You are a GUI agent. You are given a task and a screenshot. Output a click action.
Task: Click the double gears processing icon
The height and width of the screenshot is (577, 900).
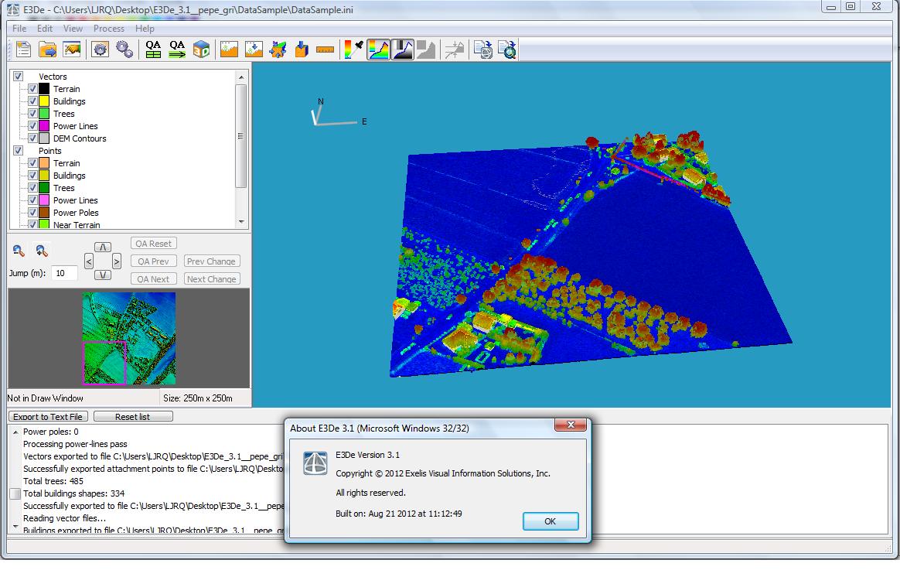[124, 50]
